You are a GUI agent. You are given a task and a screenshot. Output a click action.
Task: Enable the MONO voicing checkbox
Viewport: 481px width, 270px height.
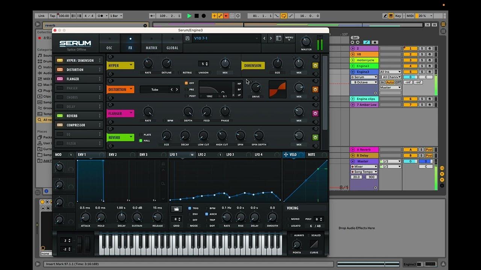click(289, 219)
